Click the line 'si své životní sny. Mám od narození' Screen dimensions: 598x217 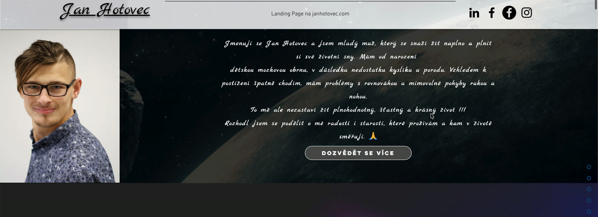coord(356,57)
